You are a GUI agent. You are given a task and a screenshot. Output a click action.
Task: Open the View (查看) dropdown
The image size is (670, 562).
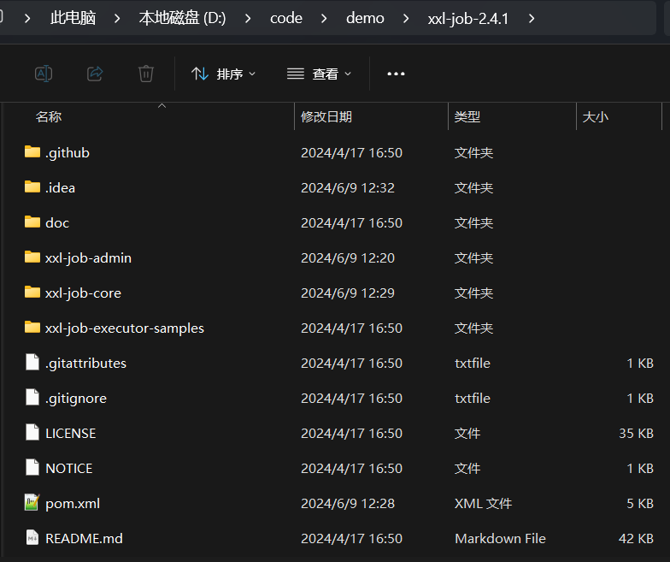click(x=319, y=74)
